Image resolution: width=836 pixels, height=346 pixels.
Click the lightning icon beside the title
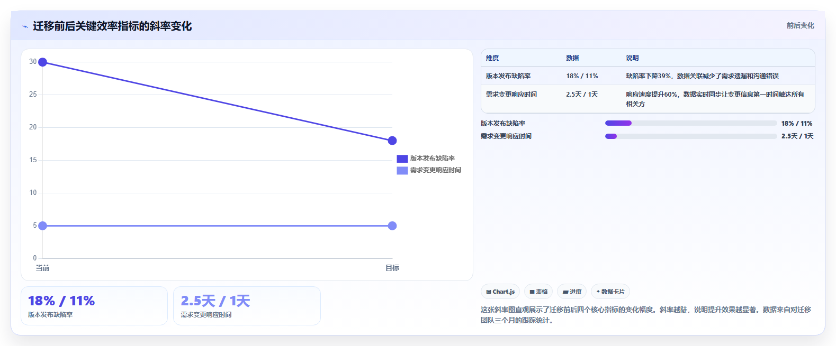(25, 26)
